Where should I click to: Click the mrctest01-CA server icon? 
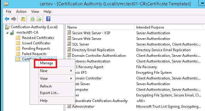coord(12,32)
